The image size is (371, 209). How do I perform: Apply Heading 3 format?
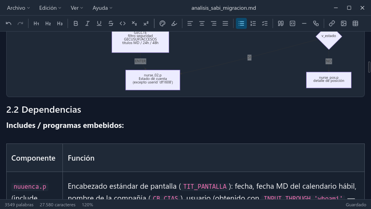(x=60, y=23)
